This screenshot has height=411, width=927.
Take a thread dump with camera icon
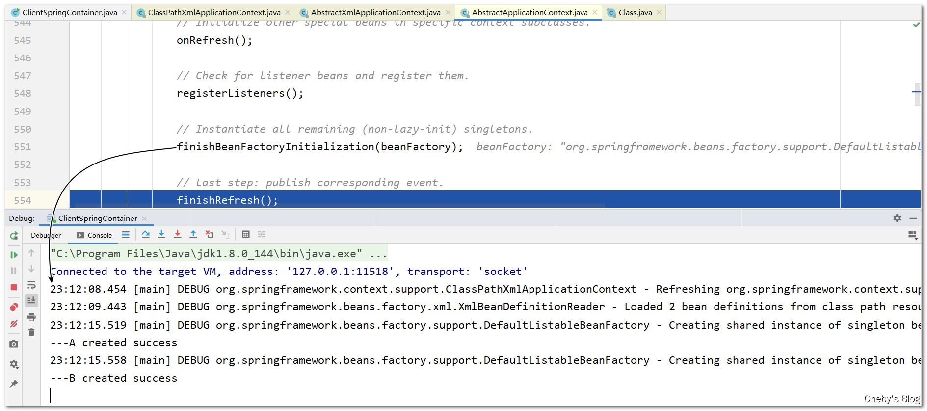pos(14,344)
